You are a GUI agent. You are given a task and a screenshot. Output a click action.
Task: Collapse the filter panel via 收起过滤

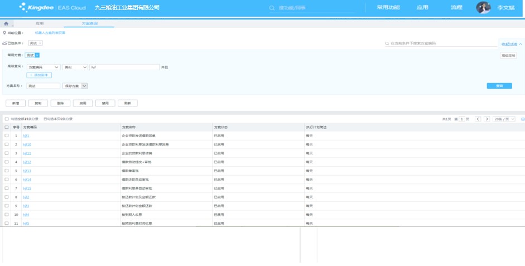tap(510, 44)
